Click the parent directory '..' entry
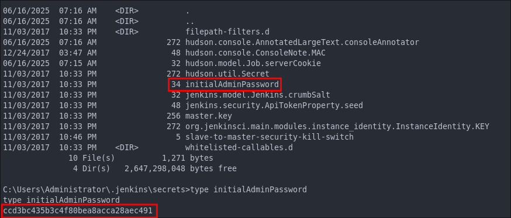Screen dimensions: 511x218 (x=190, y=22)
